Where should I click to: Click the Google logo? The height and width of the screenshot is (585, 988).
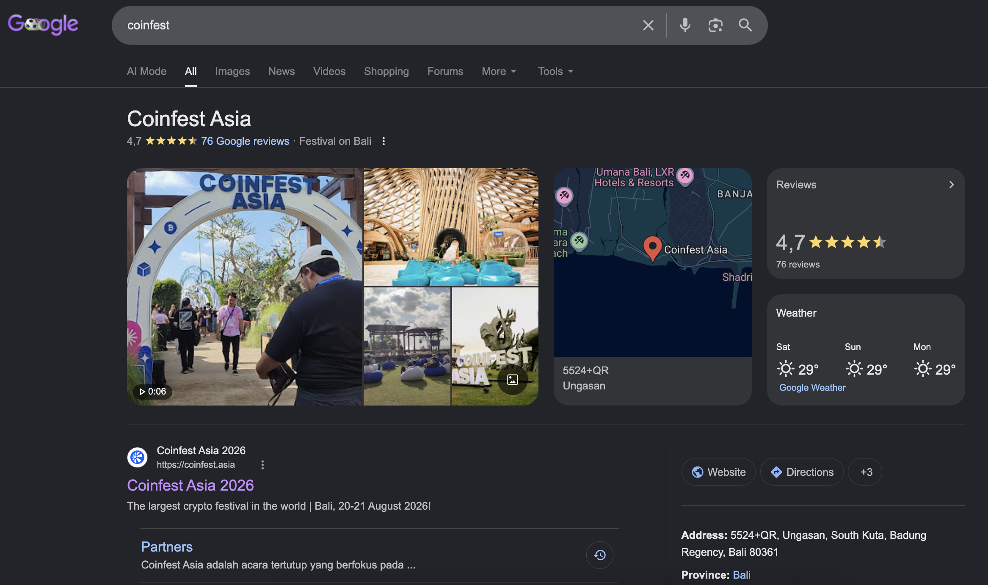(x=43, y=25)
